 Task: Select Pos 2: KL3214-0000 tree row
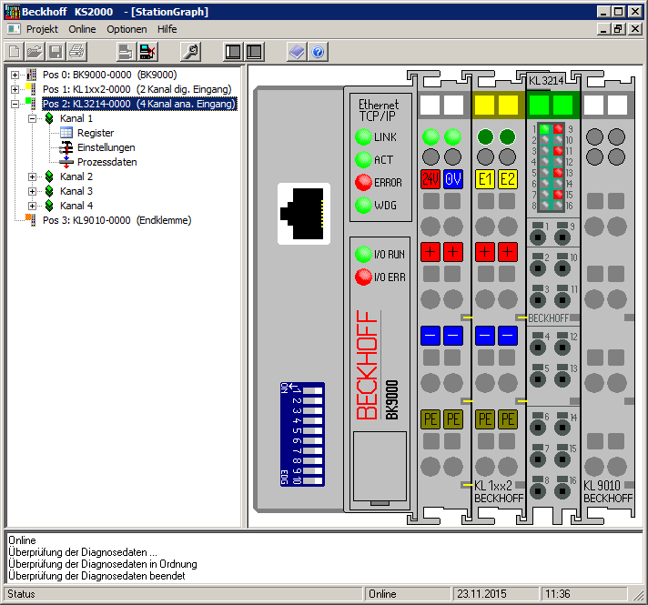[x=139, y=104]
